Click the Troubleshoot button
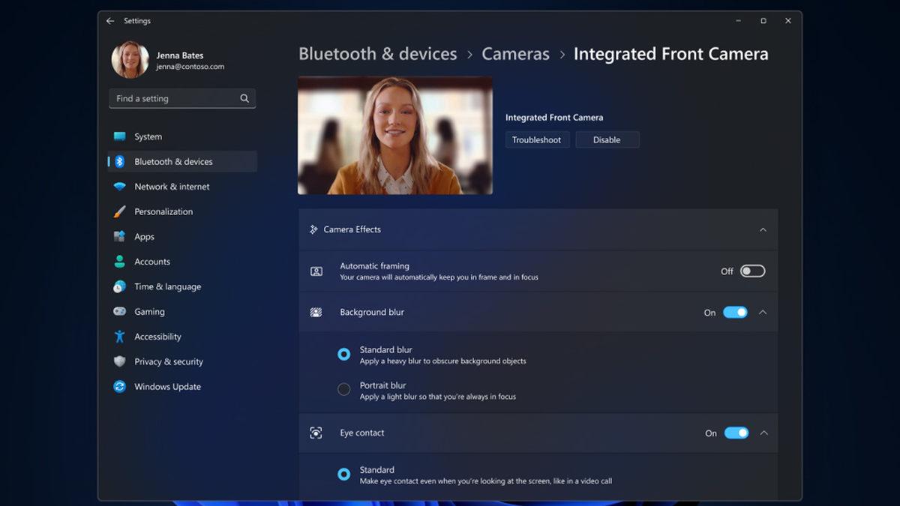The image size is (900, 506). click(x=537, y=139)
